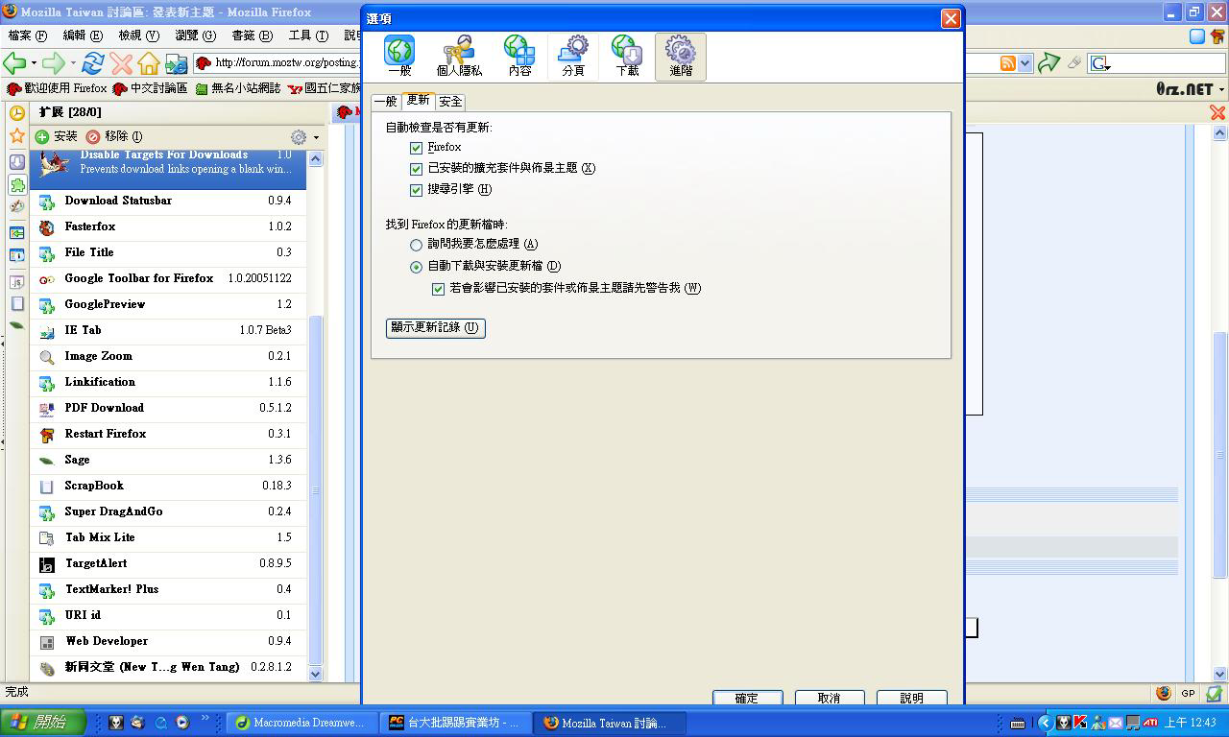This screenshot has width=1229, height=737.
Task: Expand the extensions gear options dropdown
Action: coord(304,137)
